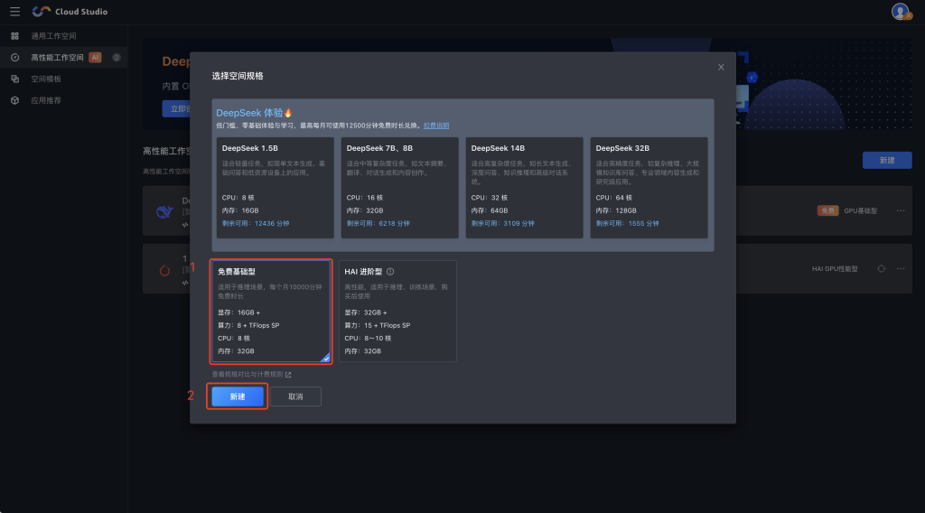Click the 取消 button

click(x=295, y=396)
